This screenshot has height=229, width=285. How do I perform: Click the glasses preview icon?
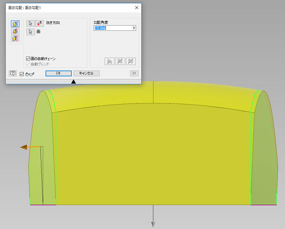click(x=30, y=74)
